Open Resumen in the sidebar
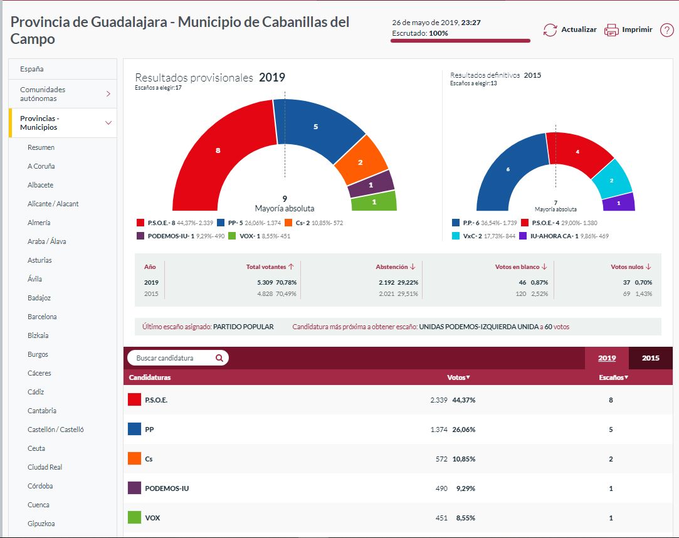The height and width of the screenshot is (538, 679). (x=41, y=147)
